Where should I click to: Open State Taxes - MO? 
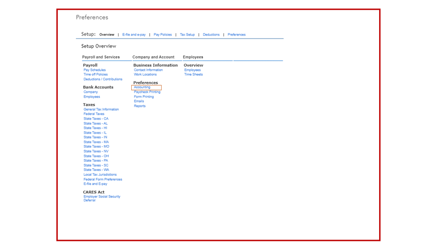coord(96,146)
